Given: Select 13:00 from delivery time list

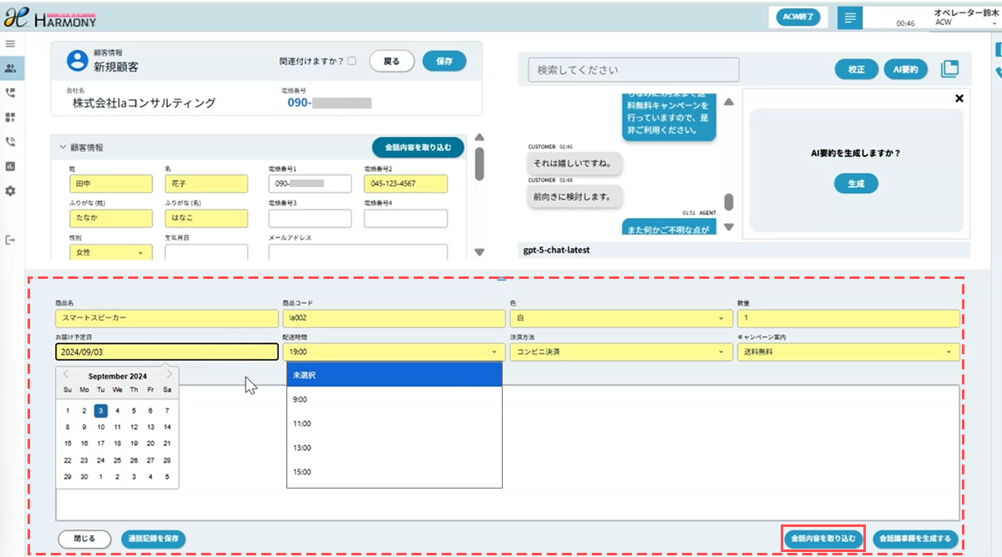Looking at the screenshot, I should (x=301, y=448).
